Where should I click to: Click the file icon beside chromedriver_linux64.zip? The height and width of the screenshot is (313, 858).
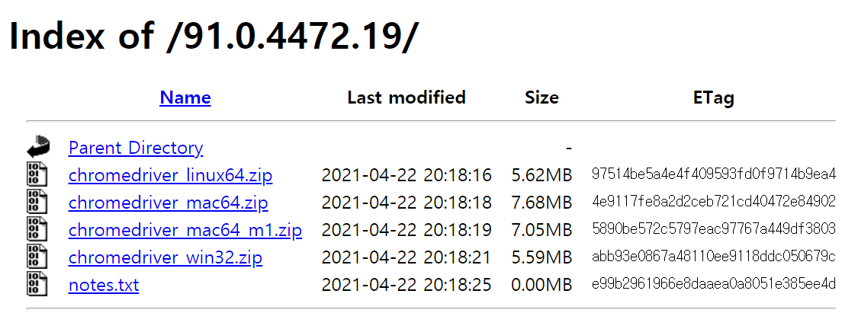37,175
